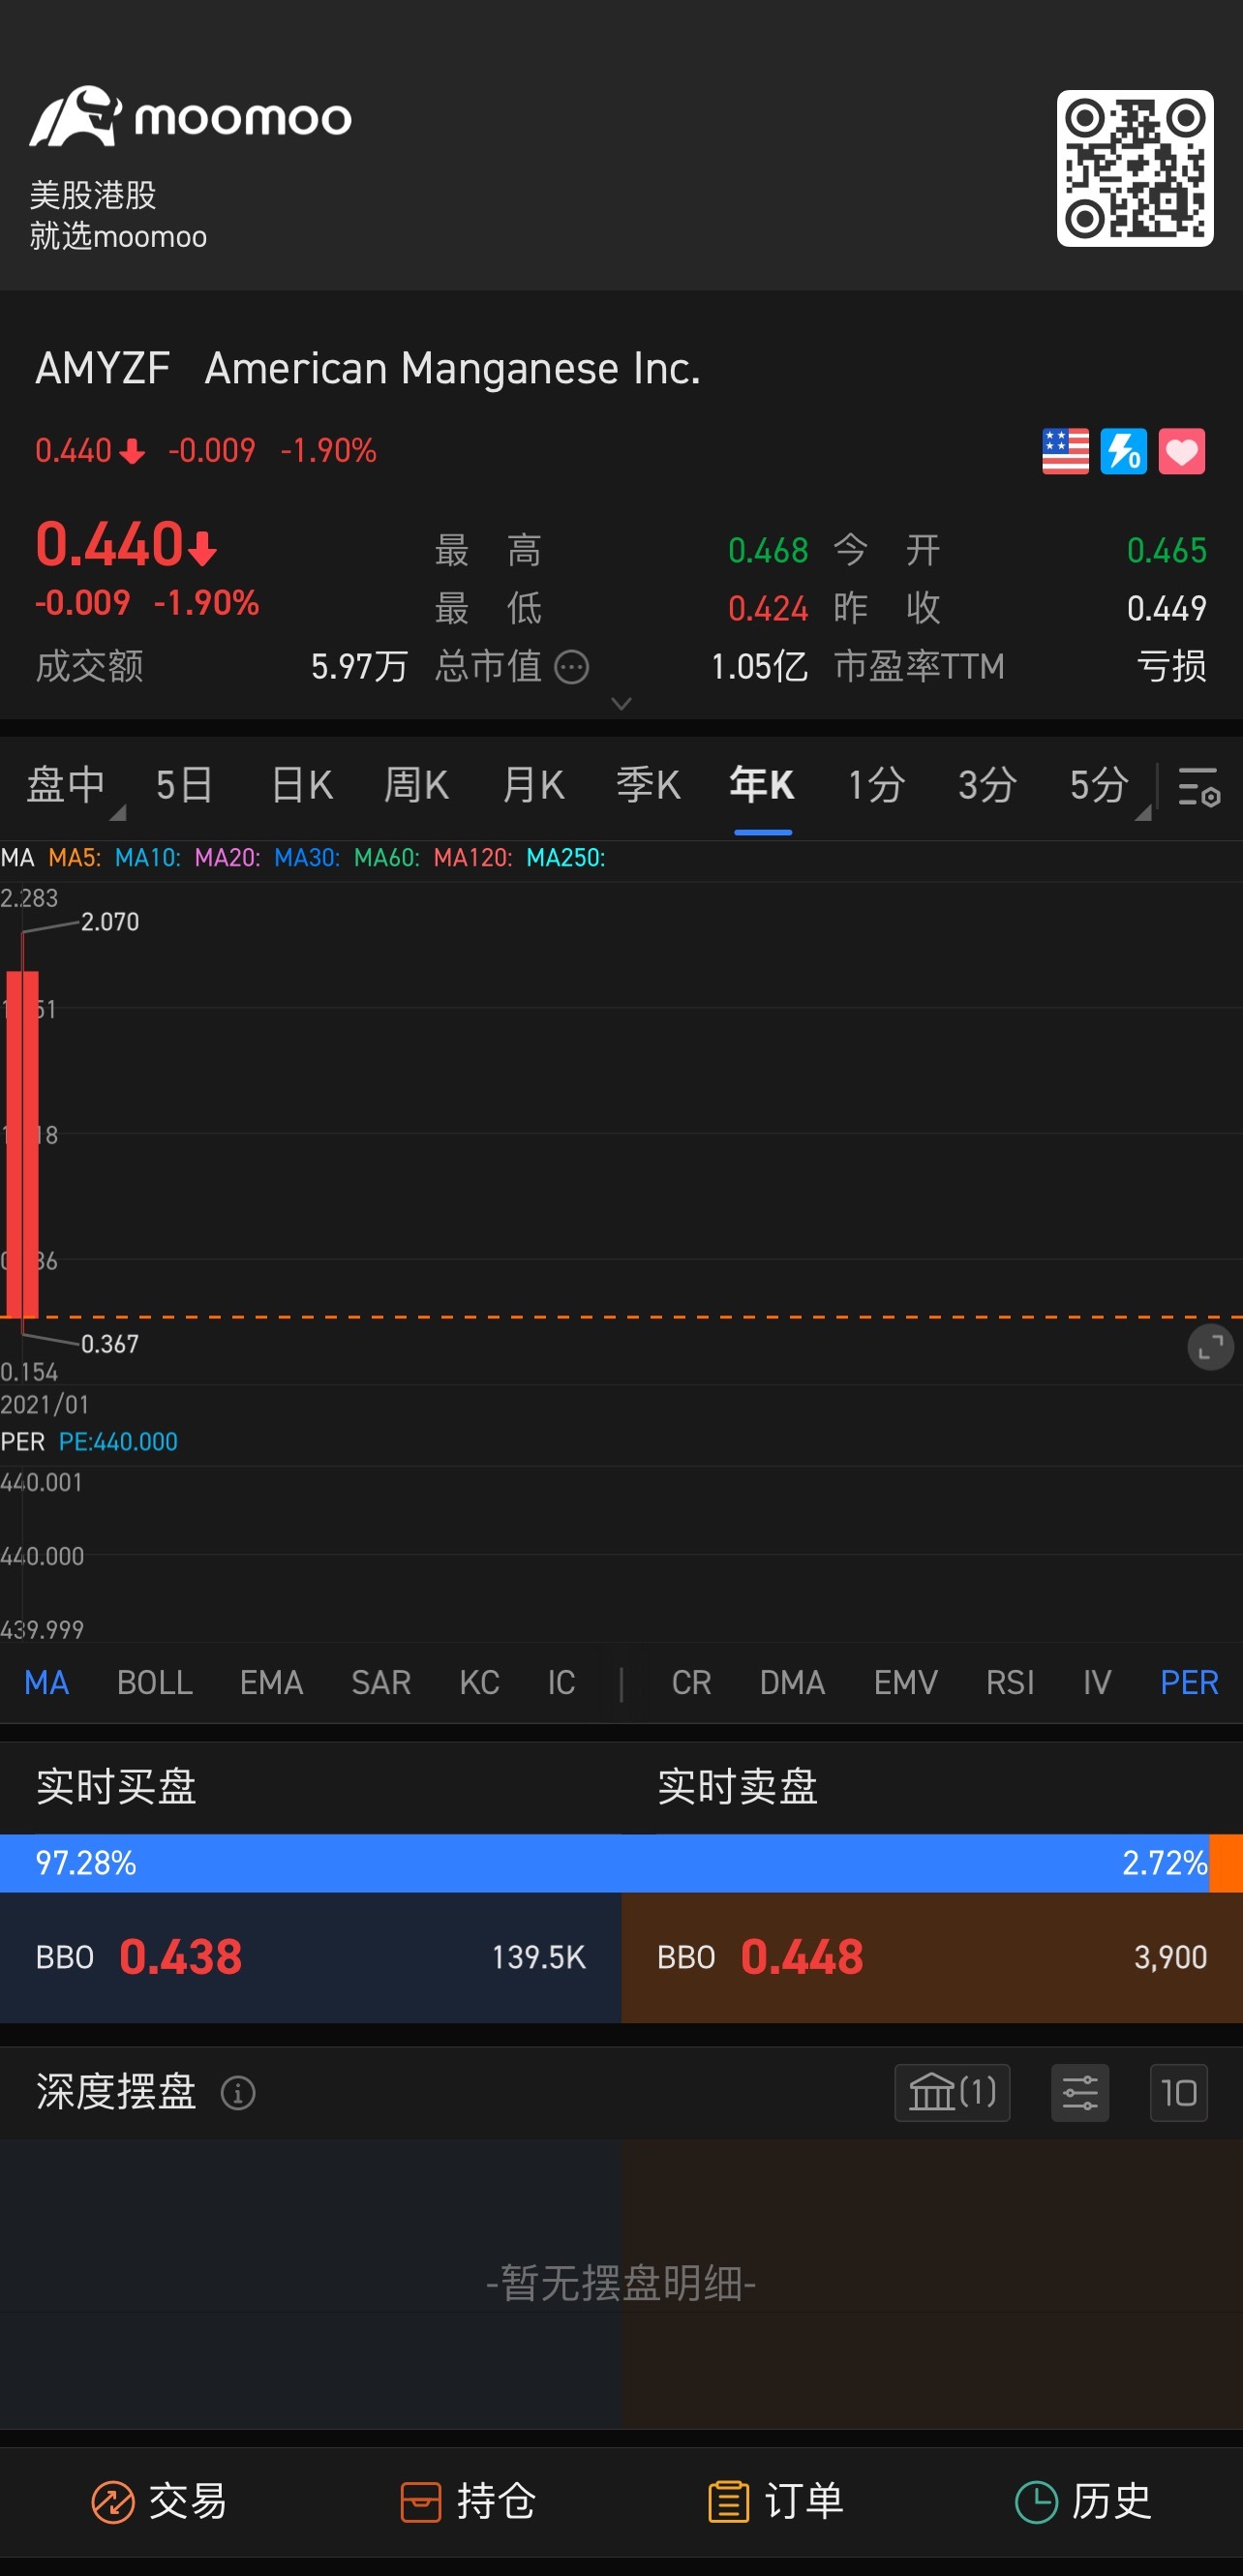Tap the 深度摆盘 info icon
This screenshot has width=1243, height=2576.
click(x=238, y=2093)
